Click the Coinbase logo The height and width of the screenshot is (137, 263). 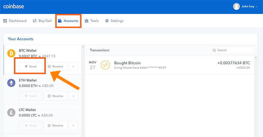pyautogui.click(x=14, y=6)
